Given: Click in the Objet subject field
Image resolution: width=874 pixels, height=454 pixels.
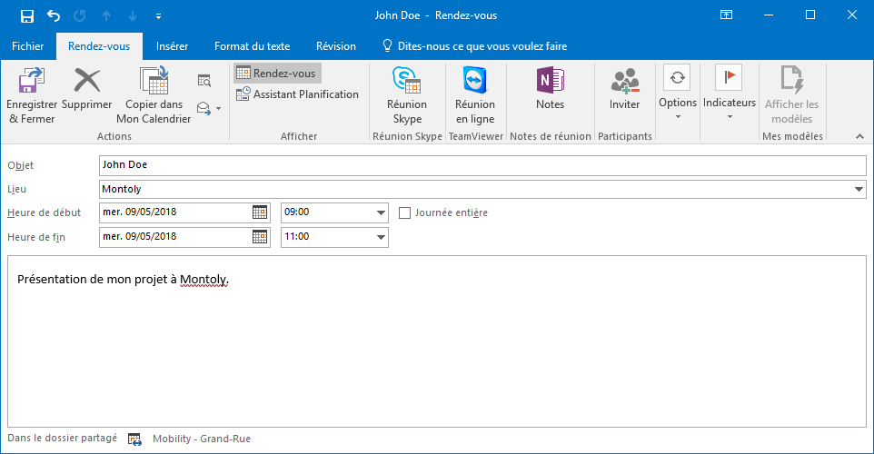Looking at the screenshot, I should 482,165.
